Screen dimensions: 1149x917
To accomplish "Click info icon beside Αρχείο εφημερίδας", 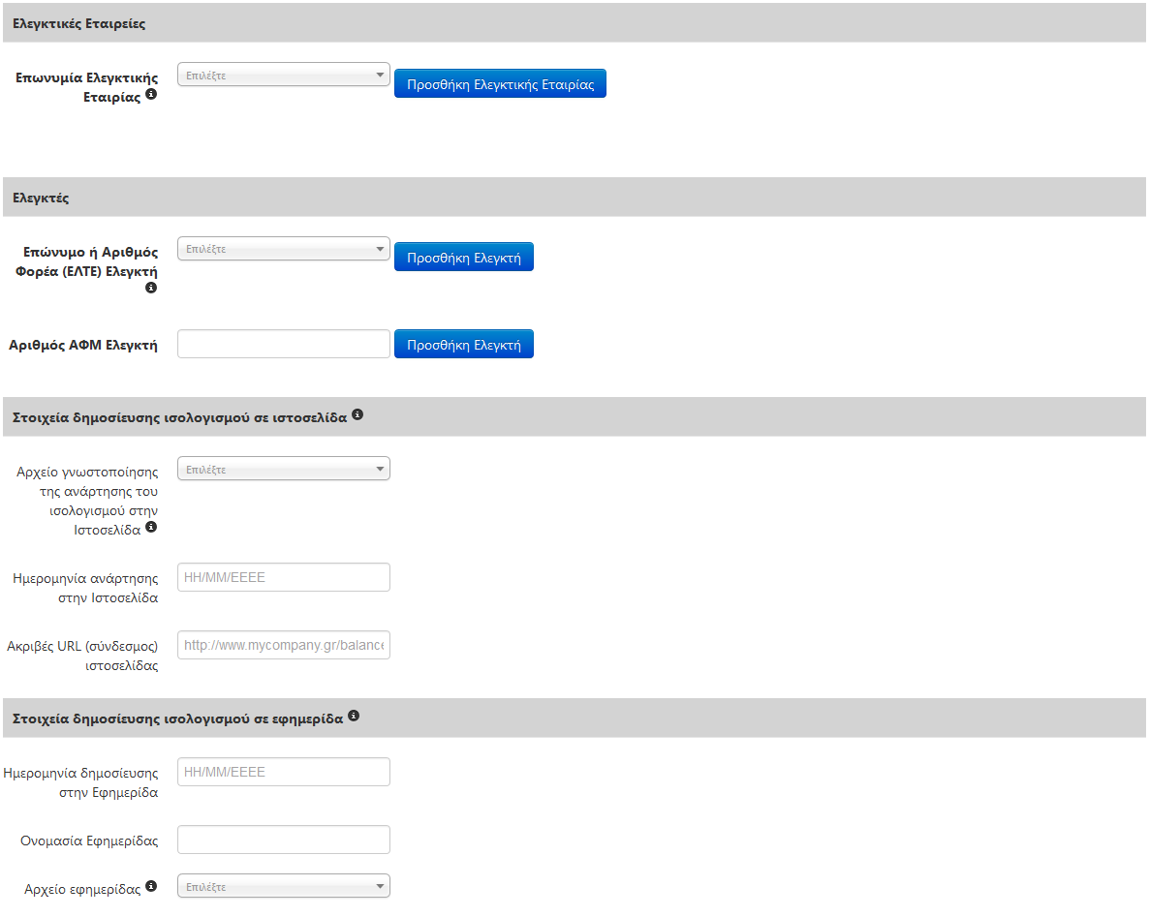I will [151, 886].
